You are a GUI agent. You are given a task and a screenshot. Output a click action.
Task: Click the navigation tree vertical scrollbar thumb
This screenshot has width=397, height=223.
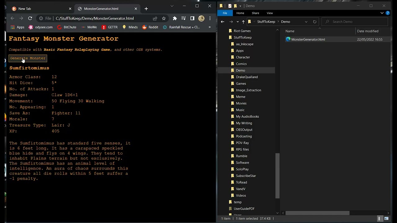[277, 176]
